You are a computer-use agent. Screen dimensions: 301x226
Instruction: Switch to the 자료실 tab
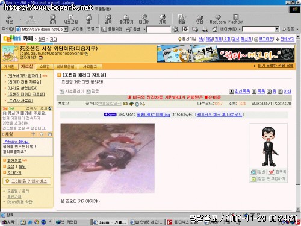coord(26,66)
